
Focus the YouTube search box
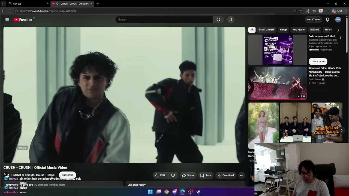(164, 20)
